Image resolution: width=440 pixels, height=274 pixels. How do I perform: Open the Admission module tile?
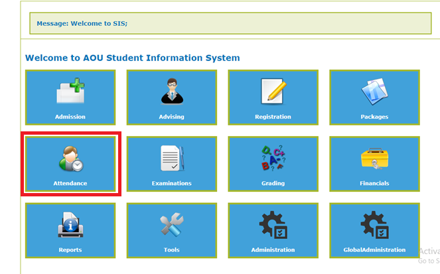[70, 98]
